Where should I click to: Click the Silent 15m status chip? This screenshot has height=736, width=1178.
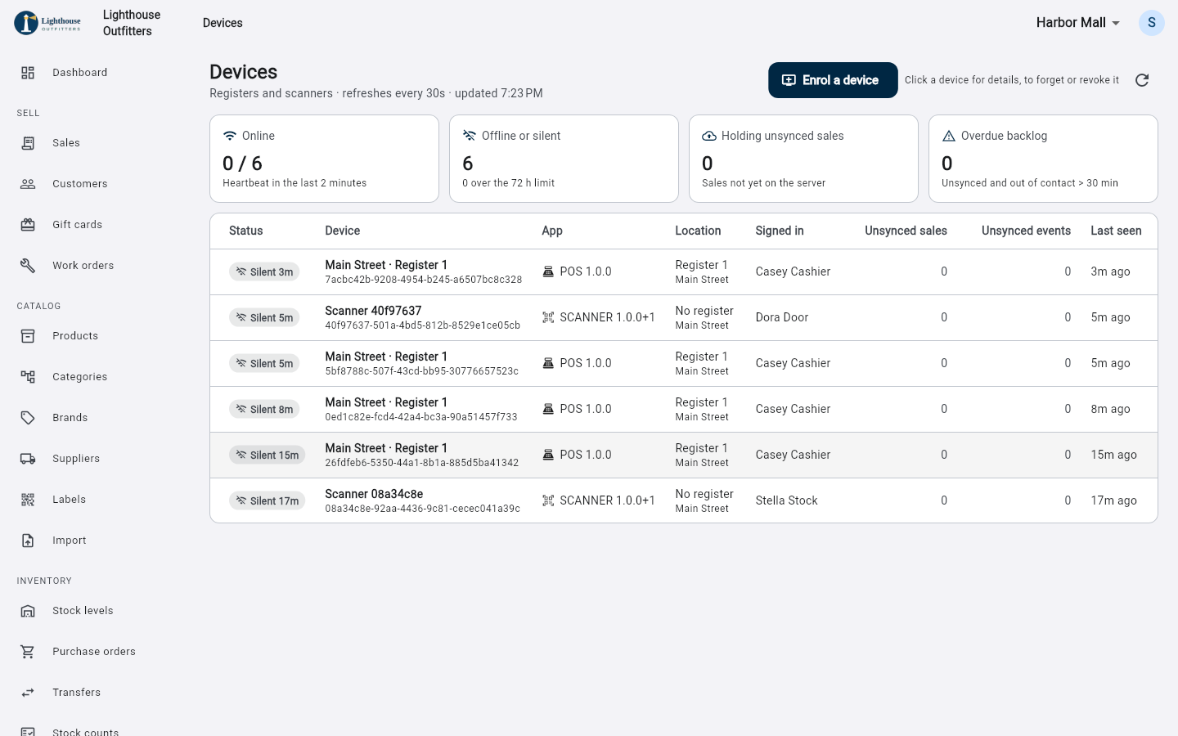[x=268, y=455]
